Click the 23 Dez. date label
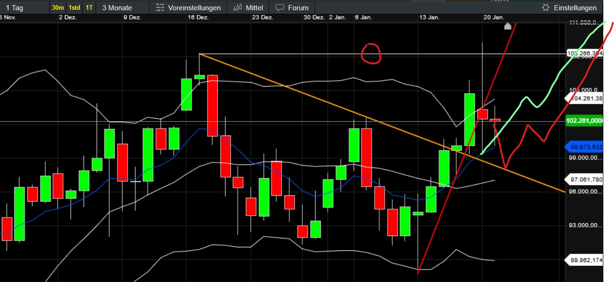The image size is (614, 282). point(263,17)
